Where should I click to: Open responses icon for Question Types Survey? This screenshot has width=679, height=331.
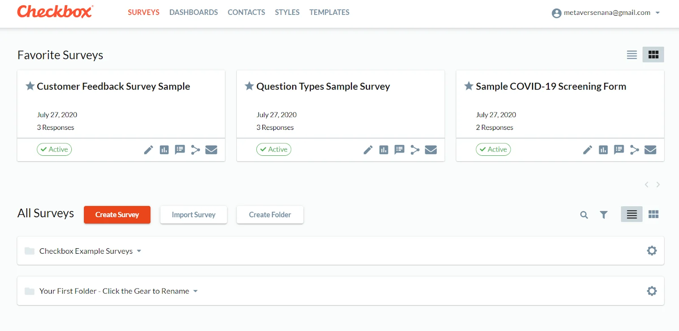click(399, 150)
